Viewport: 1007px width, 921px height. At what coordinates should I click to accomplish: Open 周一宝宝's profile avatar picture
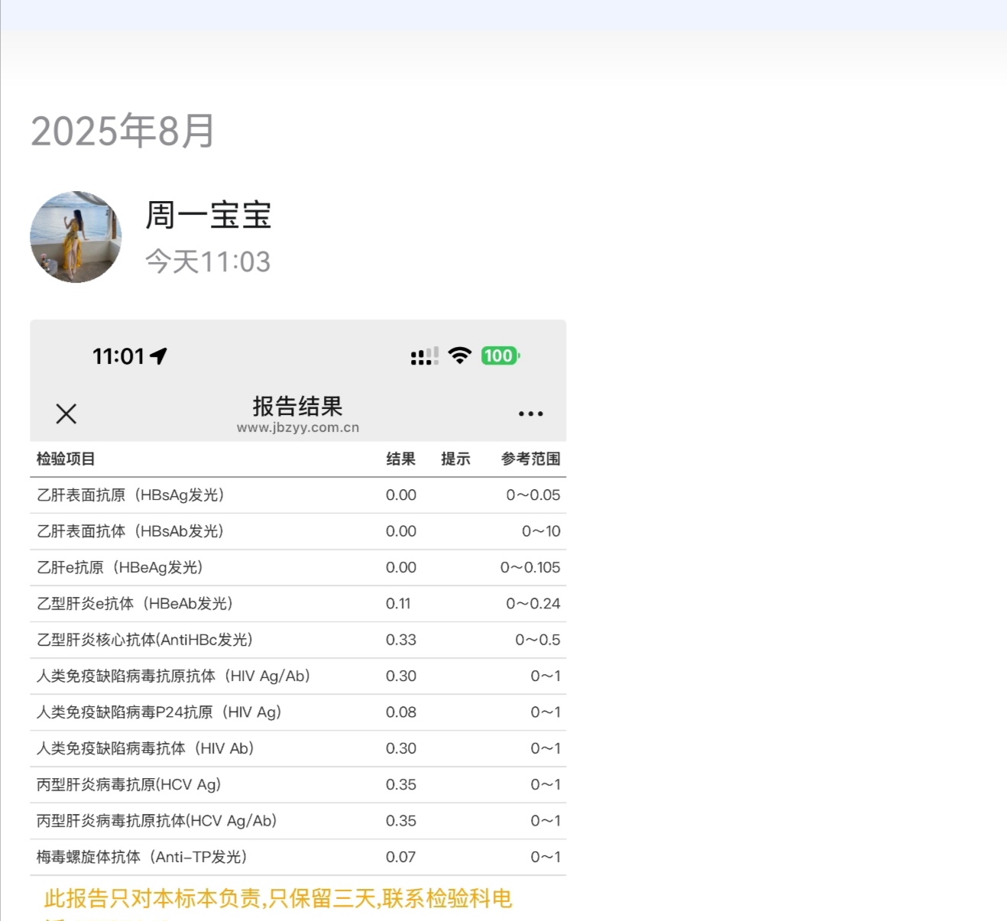[x=76, y=237]
